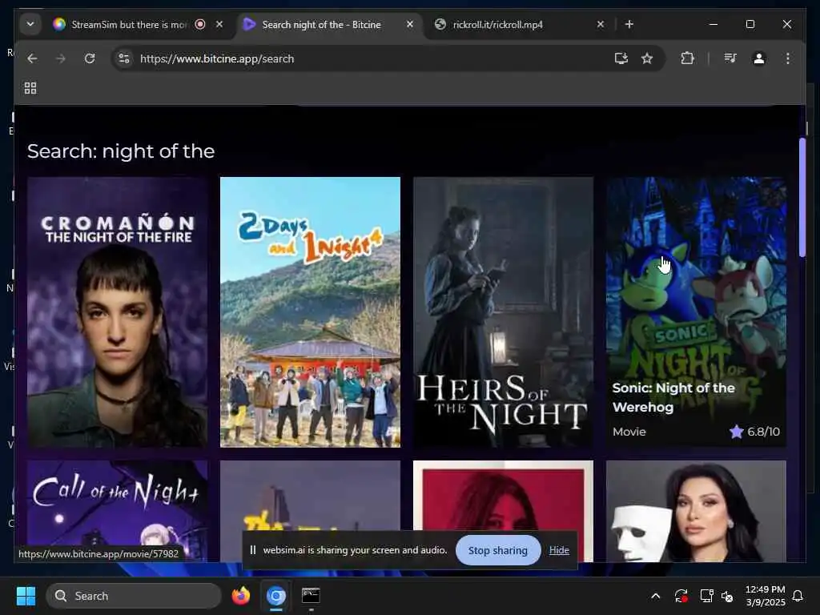Show hidden system tray icons
820x615 pixels.
coord(655,596)
